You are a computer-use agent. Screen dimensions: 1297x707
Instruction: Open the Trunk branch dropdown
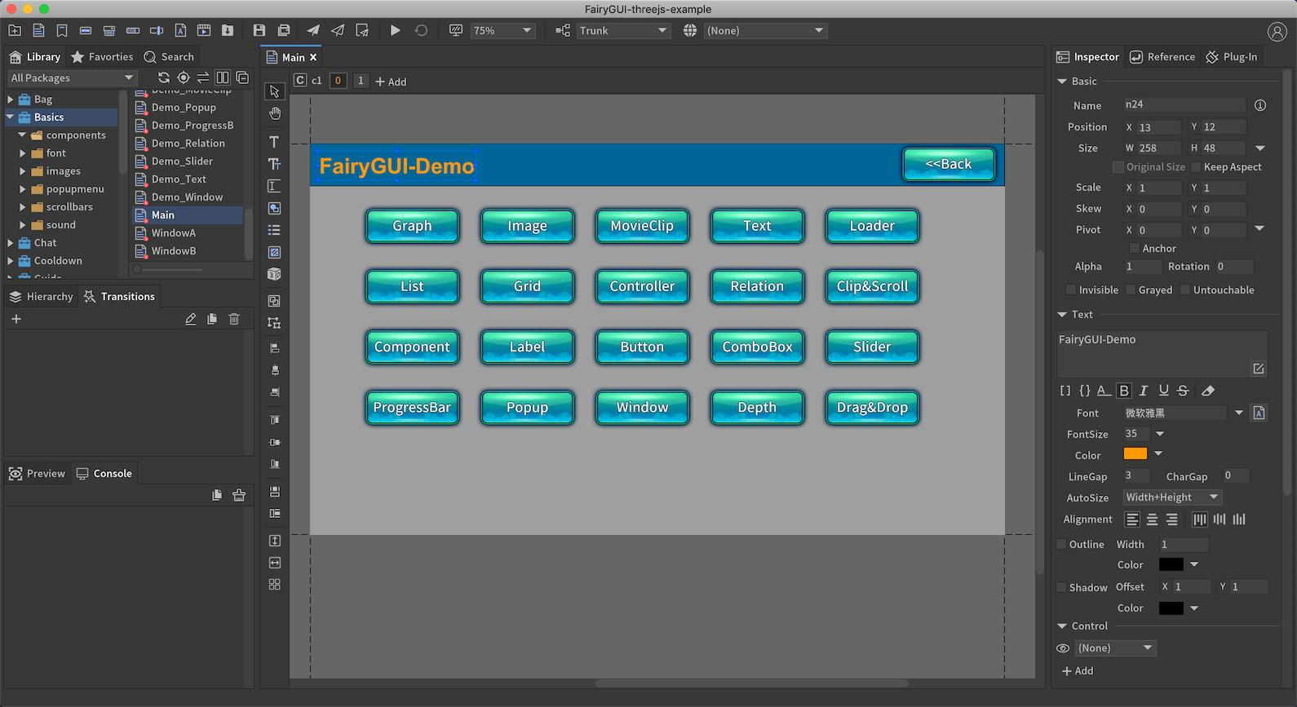pyautogui.click(x=623, y=30)
